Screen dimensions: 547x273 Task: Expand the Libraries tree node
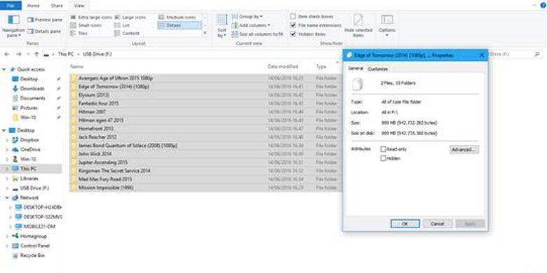click(7, 178)
